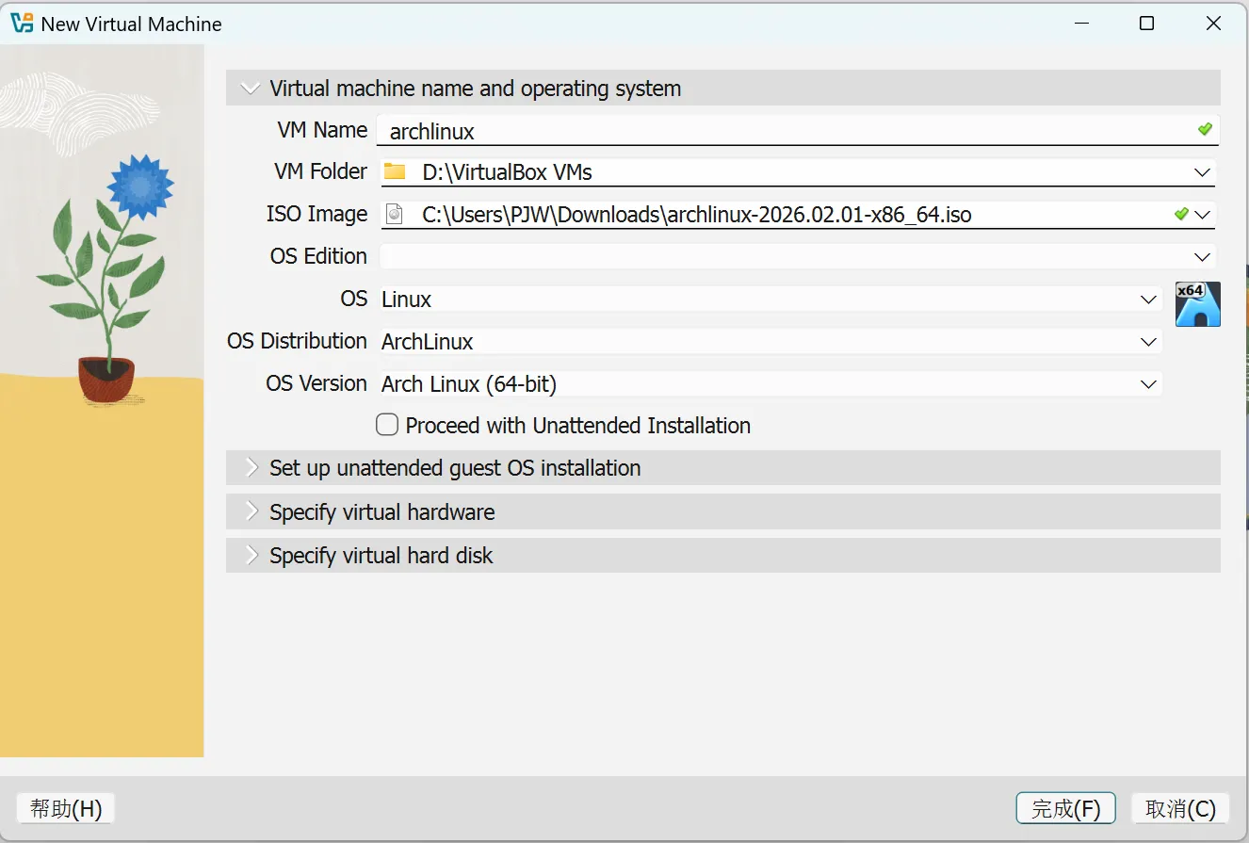The image size is (1249, 843).
Task: Click the "OS Edition" label
Action: pyautogui.click(x=318, y=256)
